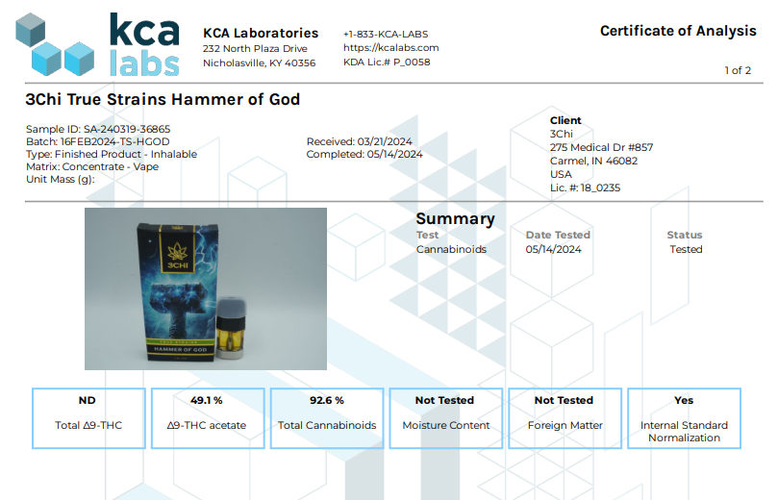778x500 pixels.
Task: Click the Unit Mass (g) line
Action: click(x=60, y=179)
